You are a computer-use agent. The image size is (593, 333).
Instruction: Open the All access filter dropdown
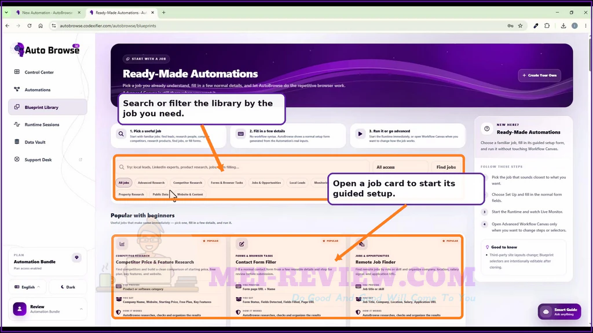point(400,167)
